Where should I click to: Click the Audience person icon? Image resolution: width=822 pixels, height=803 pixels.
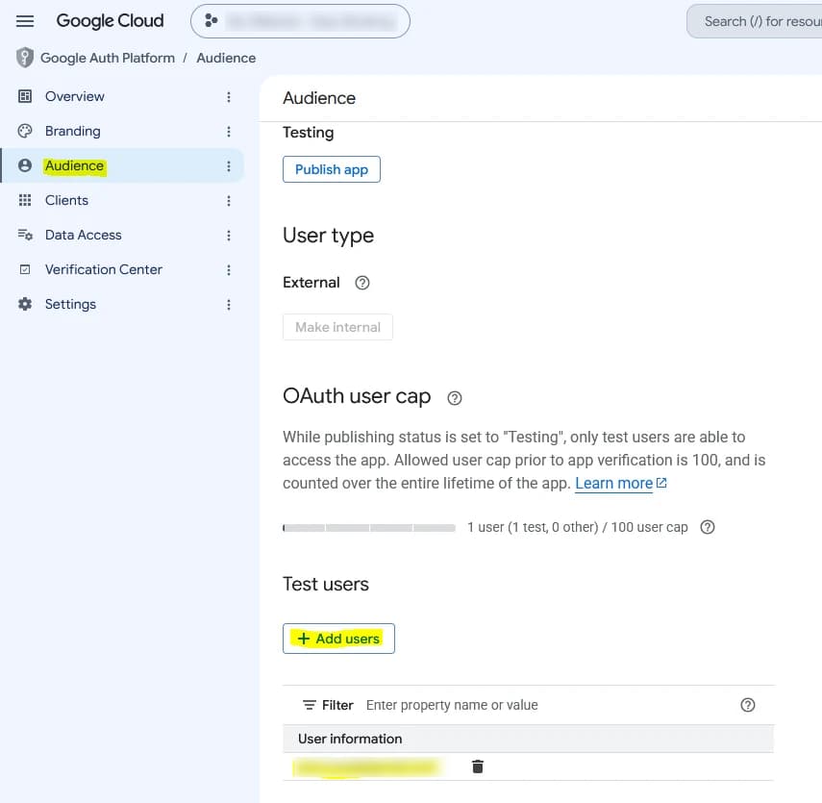[25, 165]
